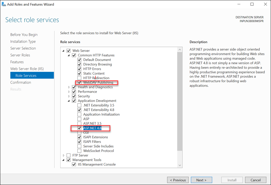The width and height of the screenshot is (271, 185).
Task: Click the Next button
Action: tap(201, 180)
